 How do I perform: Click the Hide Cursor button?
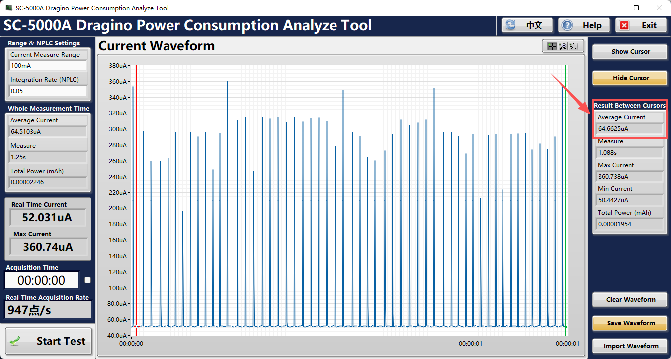click(x=629, y=78)
